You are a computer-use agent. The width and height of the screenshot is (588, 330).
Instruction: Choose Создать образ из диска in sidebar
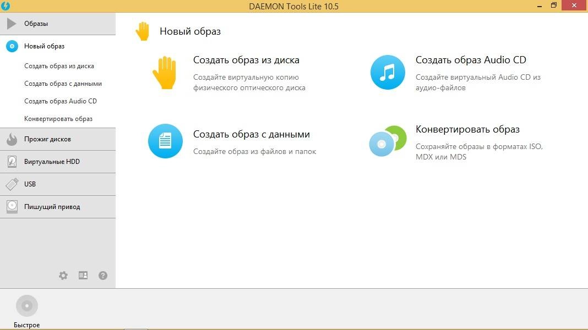pyautogui.click(x=59, y=66)
